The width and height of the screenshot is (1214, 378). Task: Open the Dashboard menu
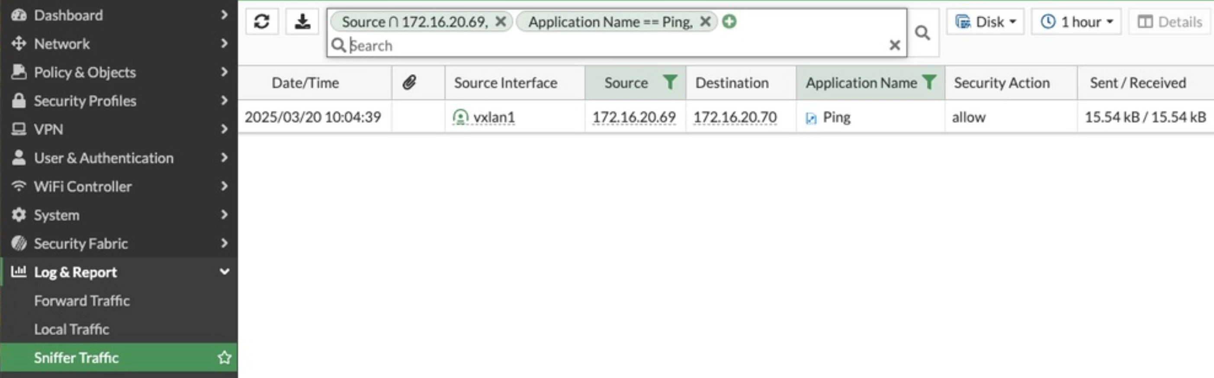119,15
